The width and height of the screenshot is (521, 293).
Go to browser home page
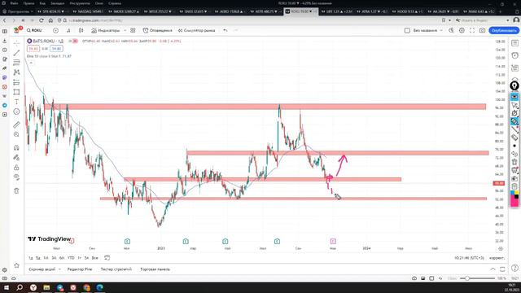point(50,20)
